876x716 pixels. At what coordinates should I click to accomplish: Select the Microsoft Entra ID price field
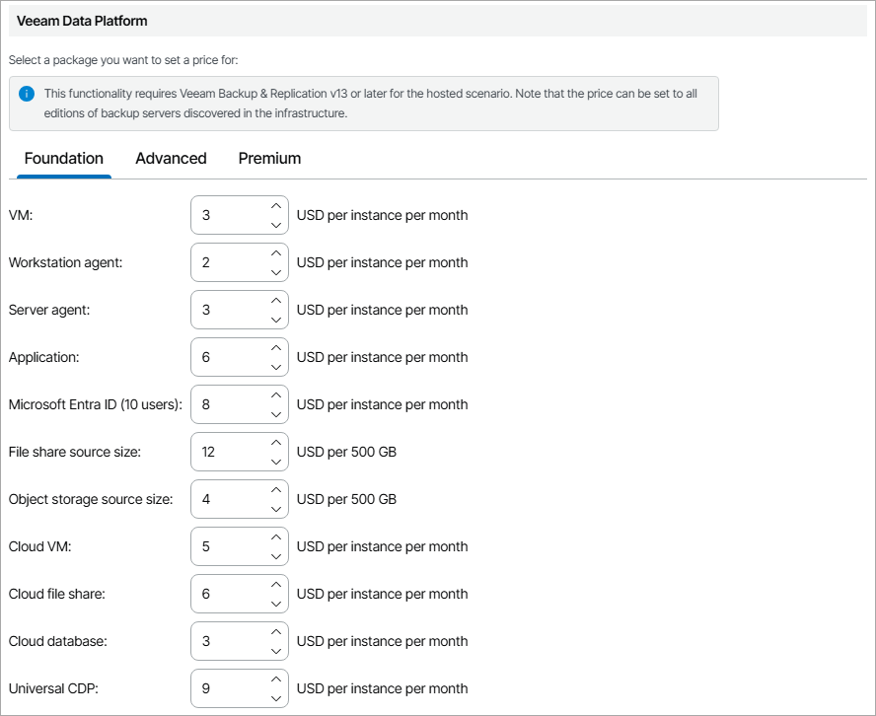click(x=229, y=404)
